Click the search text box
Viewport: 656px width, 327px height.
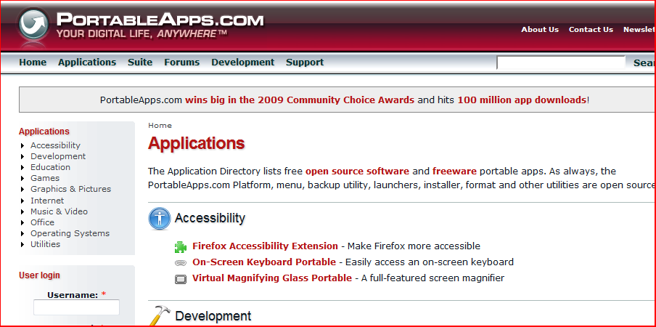click(560, 63)
